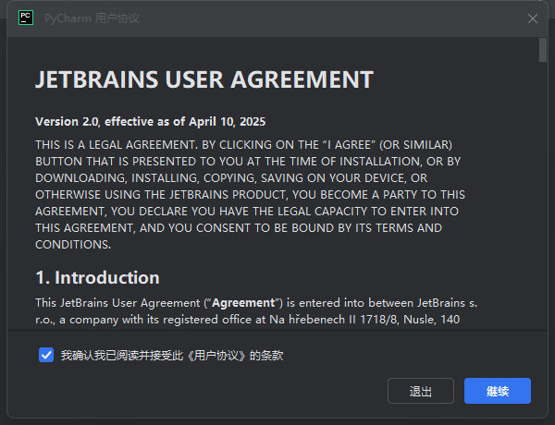Click the Version 2.0 effective date line

pyautogui.click(x=150, y=122)
